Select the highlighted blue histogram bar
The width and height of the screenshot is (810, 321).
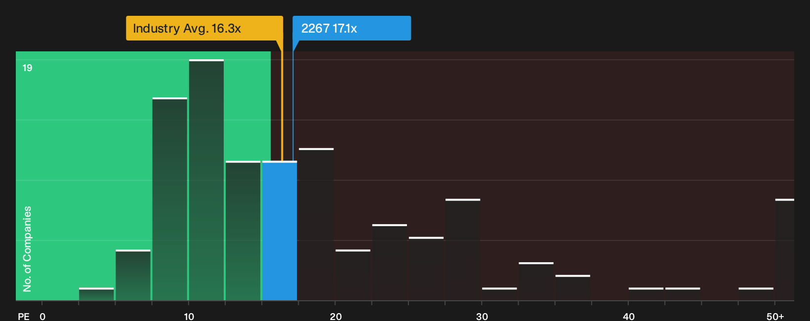pos(280,231)
